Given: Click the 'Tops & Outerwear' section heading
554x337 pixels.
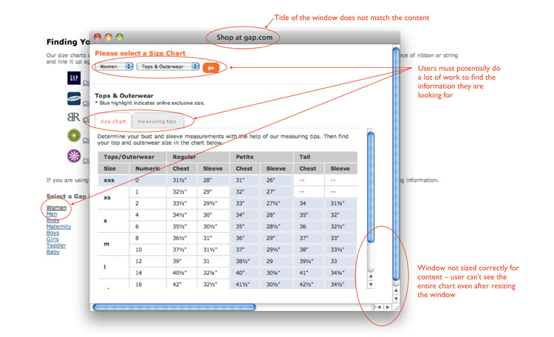Looking at the screenshot, I should (x=124, y=95).
